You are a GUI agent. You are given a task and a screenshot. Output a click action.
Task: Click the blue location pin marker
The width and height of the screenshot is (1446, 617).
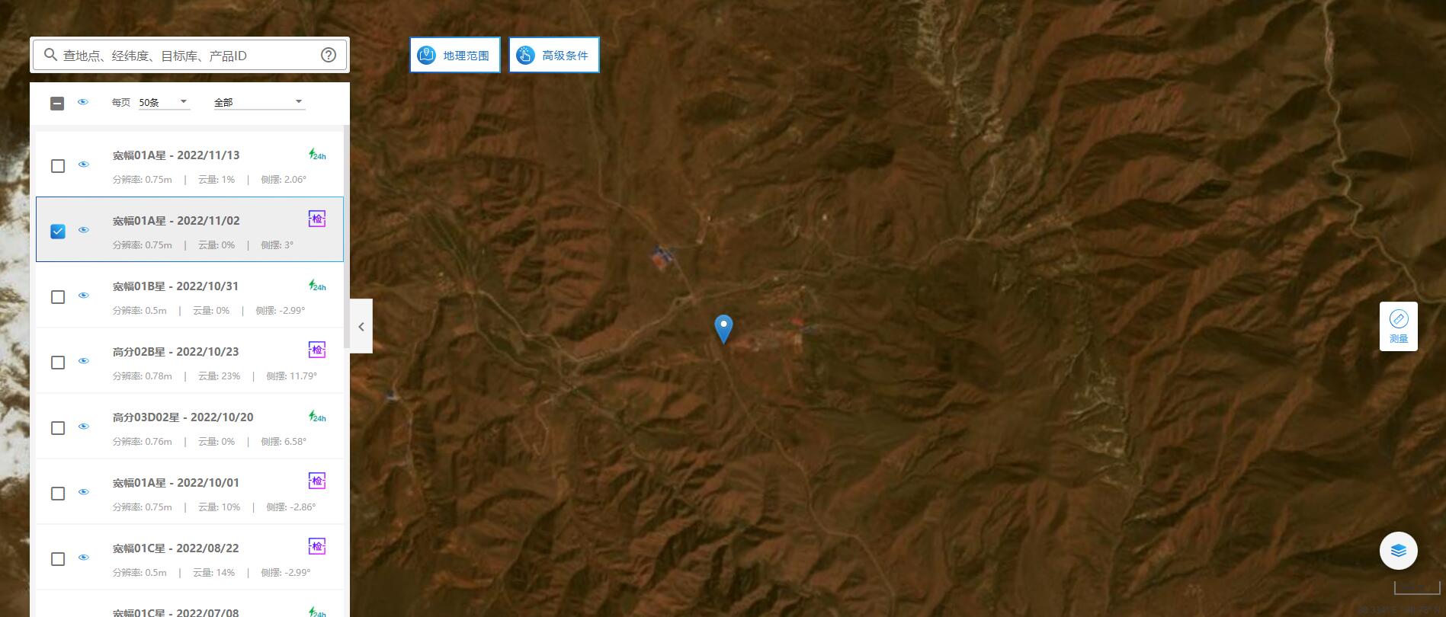click(723, 329)
